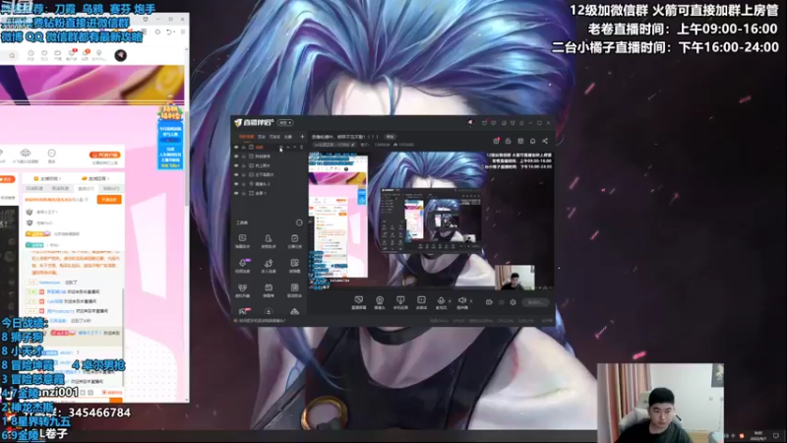Open the 直播回看 link

[x=96, y=178]
